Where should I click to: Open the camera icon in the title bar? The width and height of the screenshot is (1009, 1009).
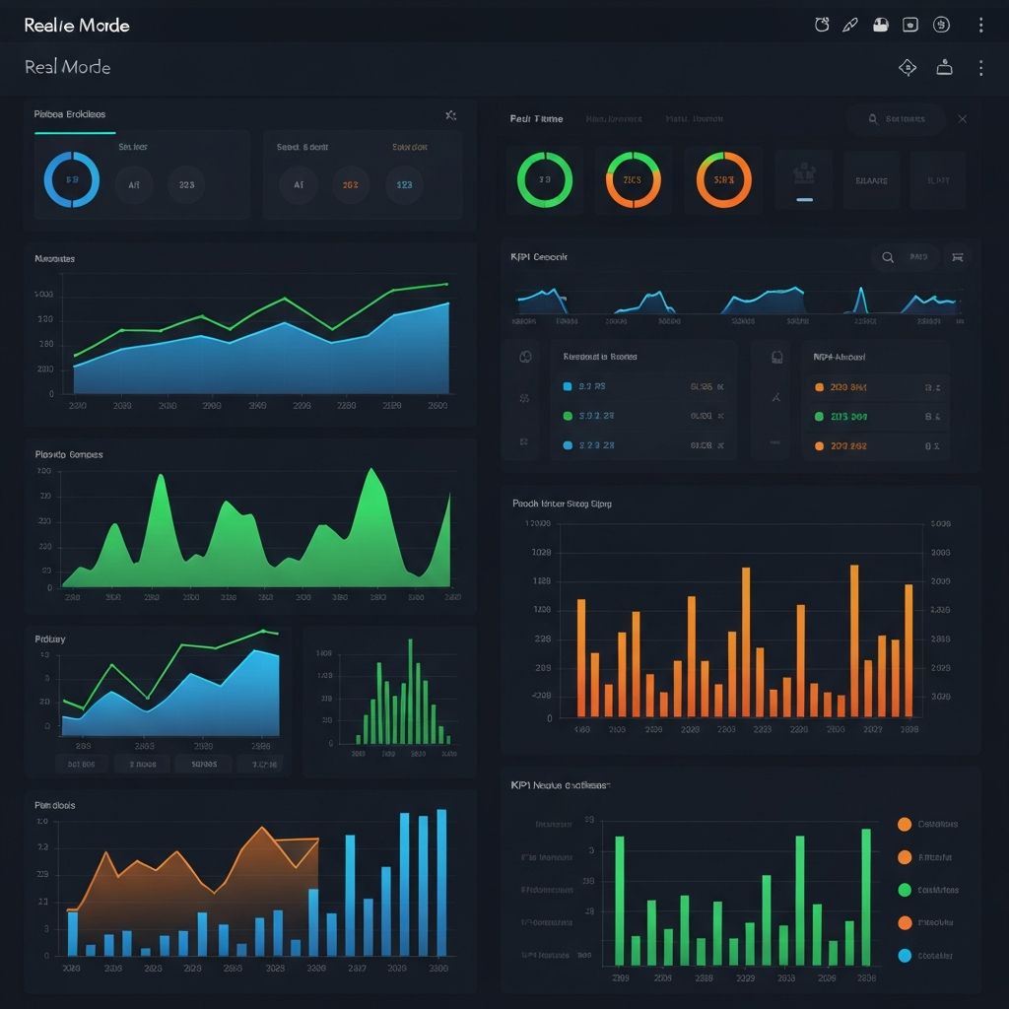coord(908,25)
